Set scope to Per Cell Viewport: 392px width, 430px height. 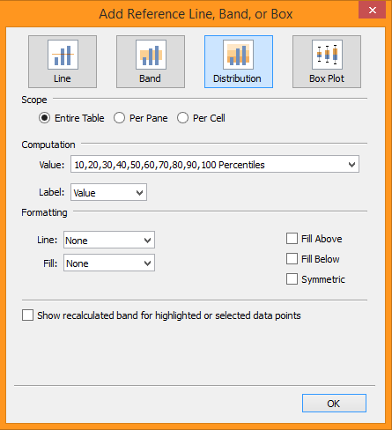point(182,118)
